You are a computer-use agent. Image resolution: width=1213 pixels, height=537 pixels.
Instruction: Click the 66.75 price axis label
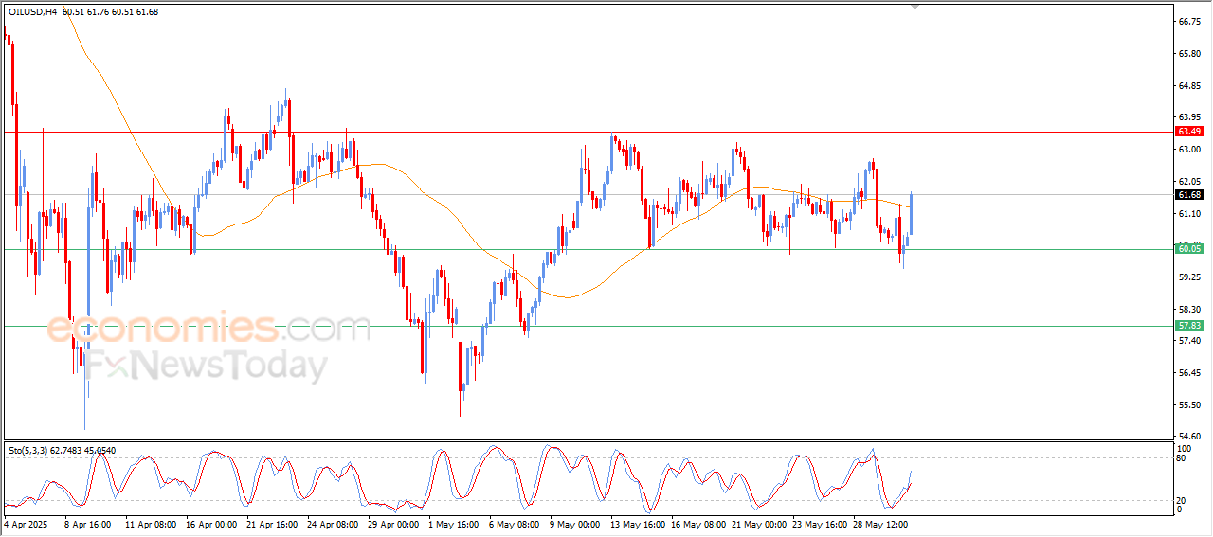(1188, 21)
